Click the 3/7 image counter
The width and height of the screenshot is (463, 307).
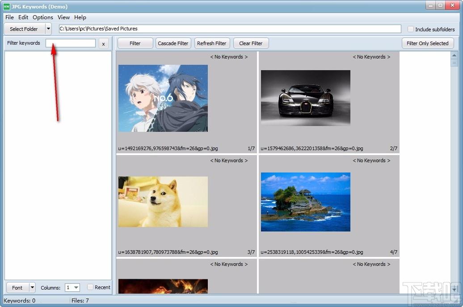(x=251, y=252)
